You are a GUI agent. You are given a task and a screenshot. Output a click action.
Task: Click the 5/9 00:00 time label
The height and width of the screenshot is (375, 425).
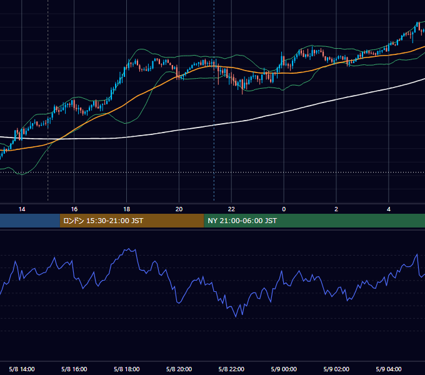(x=284, y=369)
